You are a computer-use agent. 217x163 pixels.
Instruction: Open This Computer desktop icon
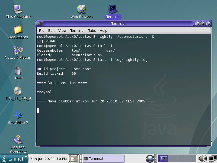point(18,12)
